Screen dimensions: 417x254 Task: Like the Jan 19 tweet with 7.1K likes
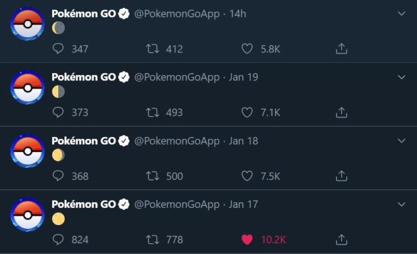point(247,112)
